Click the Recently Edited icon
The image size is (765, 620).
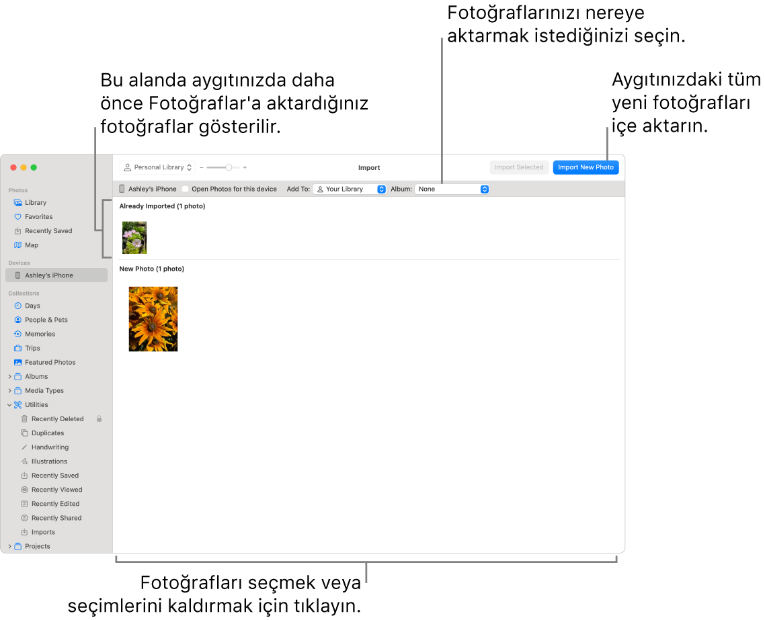(x=24, y=504)
